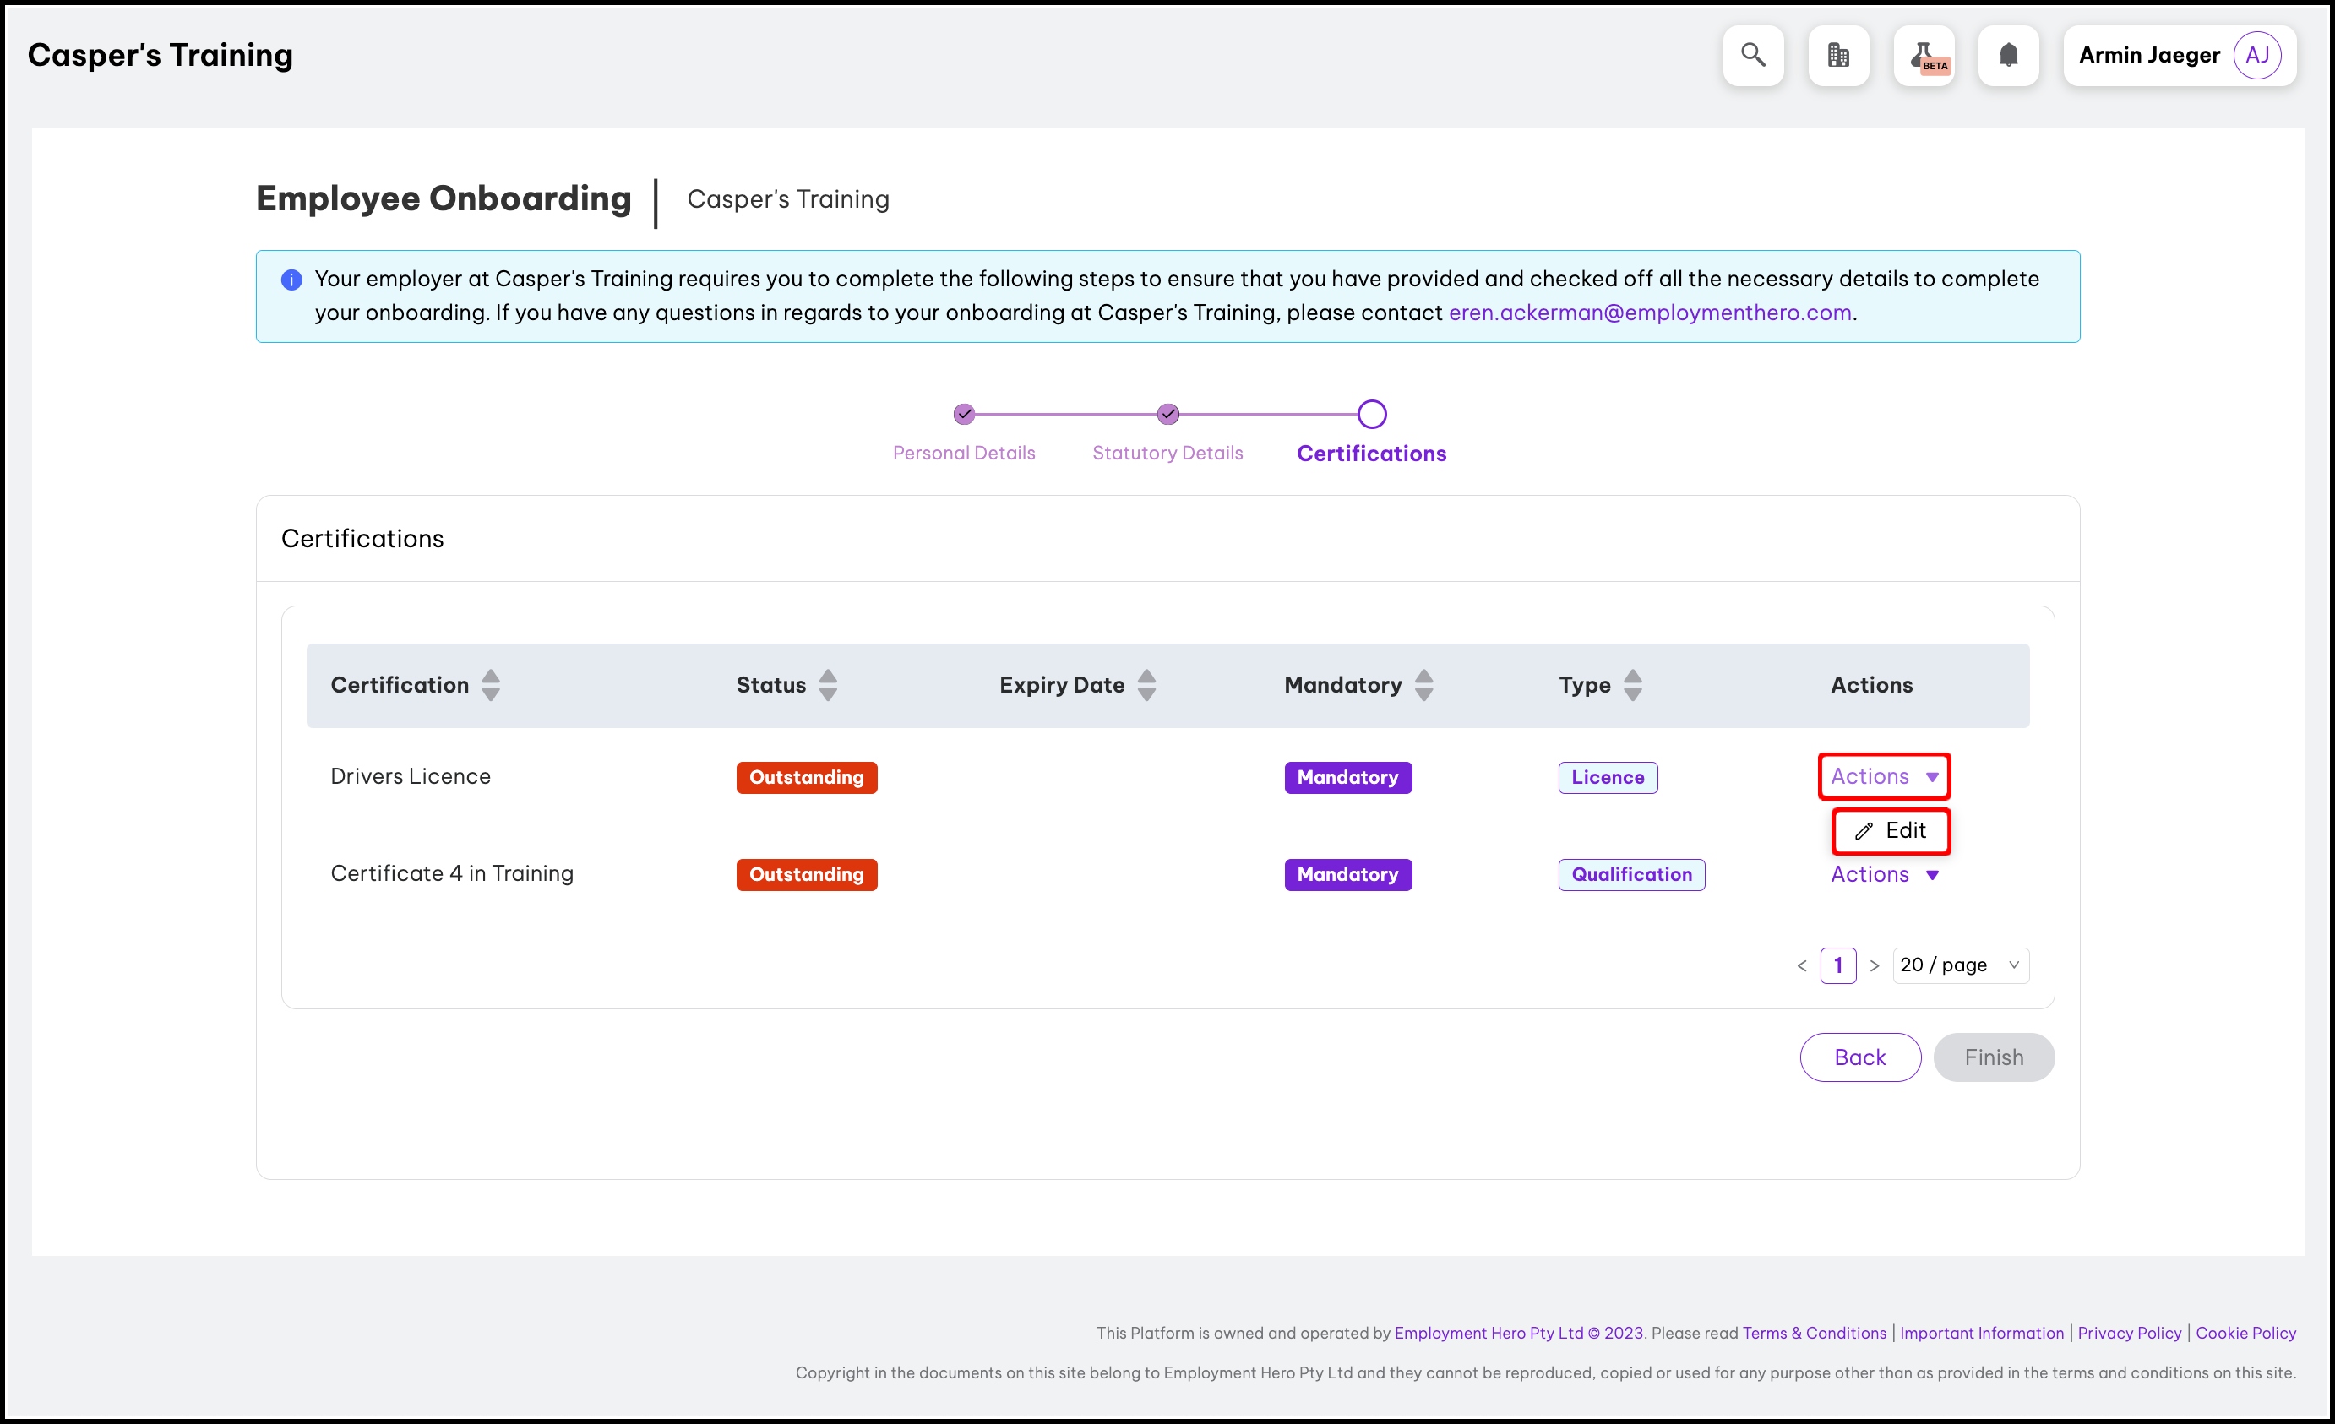Screen dimensions: 2335x1424
Task: Click the eren.ackerman email link
Action: 1650,313
